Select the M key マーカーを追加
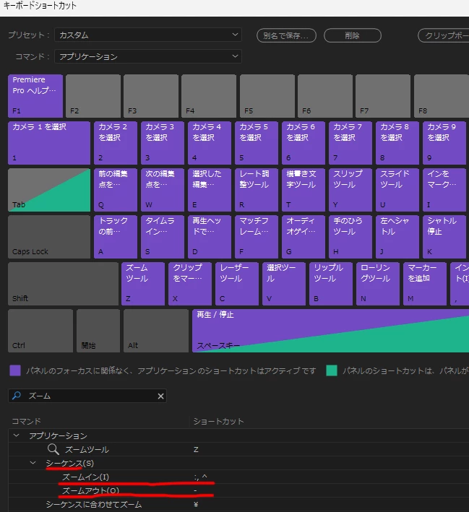Image resolution: width=469 pixels, height=512 pixels. [425, 284]
